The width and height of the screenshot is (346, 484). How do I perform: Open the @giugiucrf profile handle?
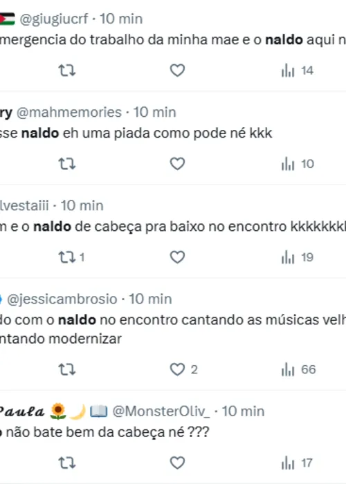54,19
